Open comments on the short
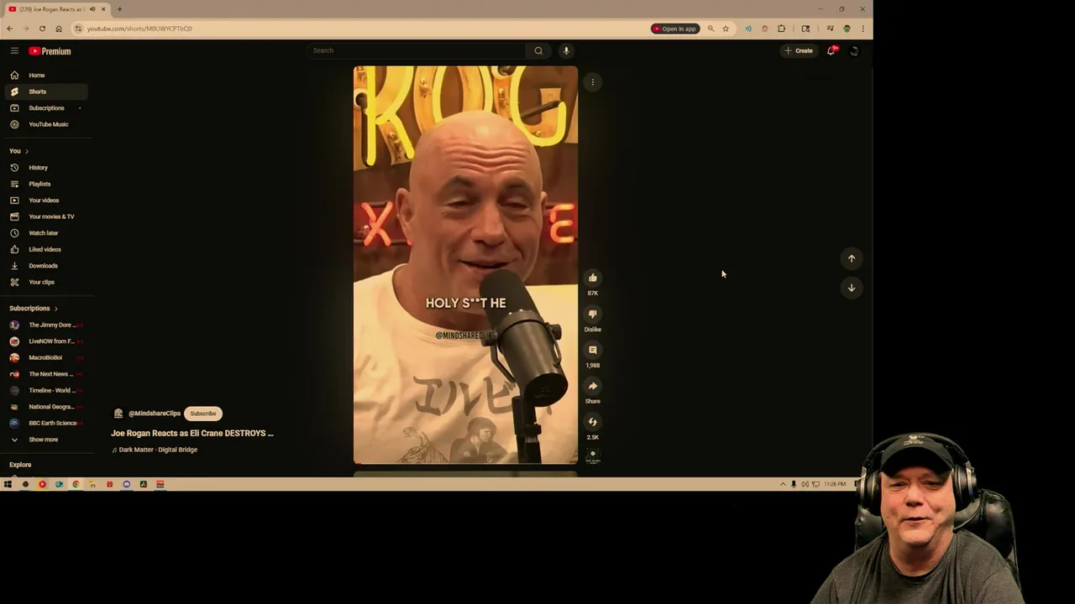The height and width of the screenshot is (604, 1075). pos(593,350)
